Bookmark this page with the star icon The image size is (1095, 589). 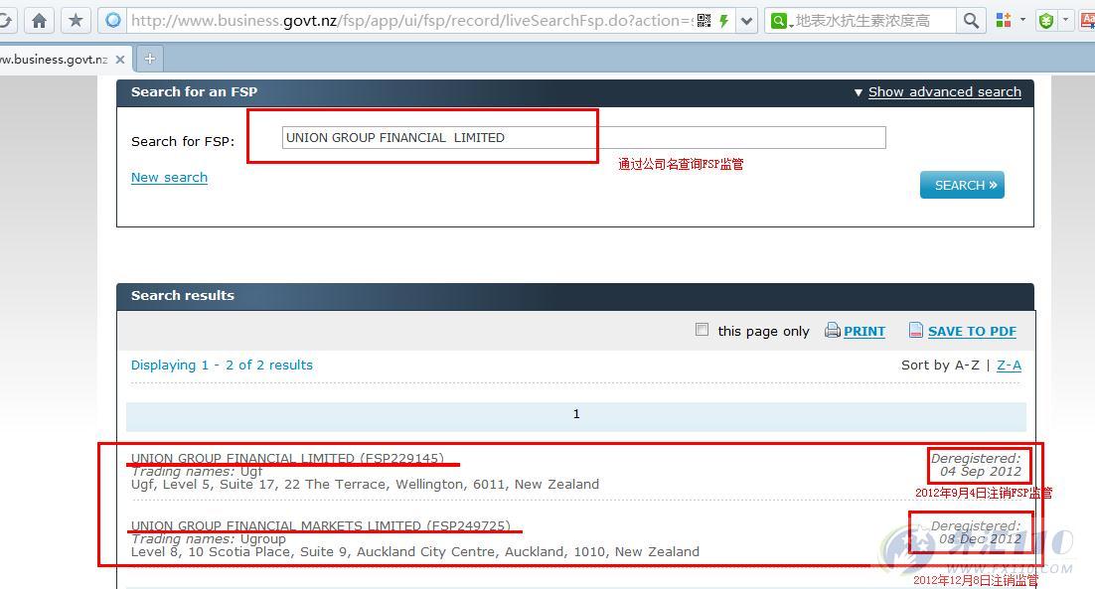point(76,21)
